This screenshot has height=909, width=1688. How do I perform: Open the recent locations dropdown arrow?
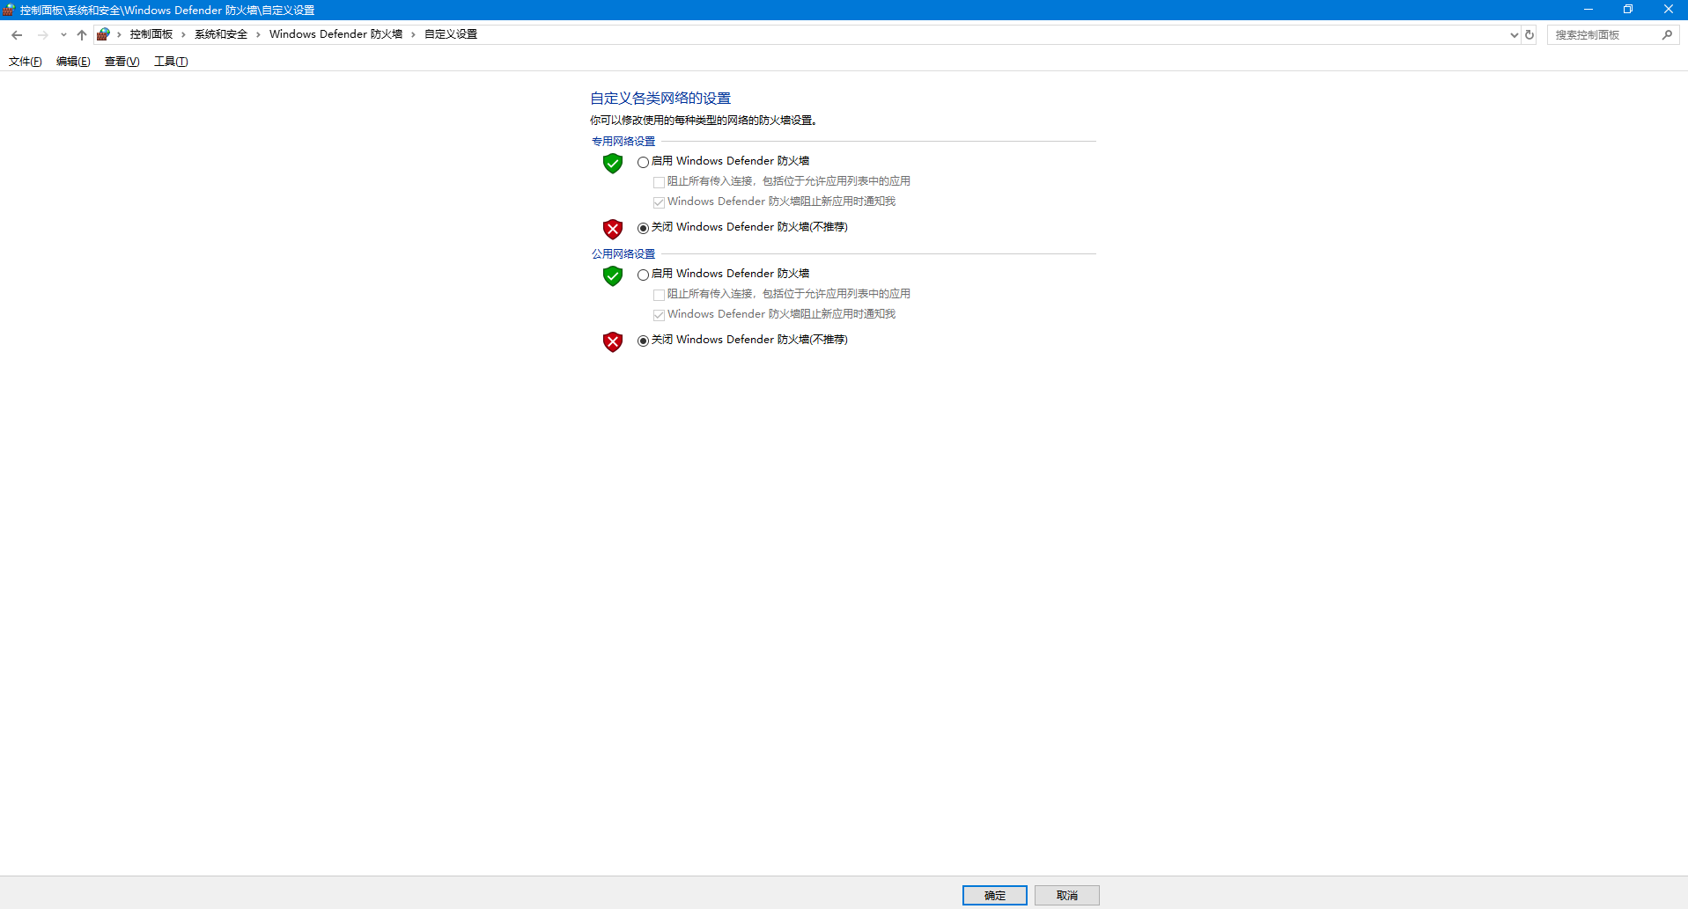click(x=63, y=35)
